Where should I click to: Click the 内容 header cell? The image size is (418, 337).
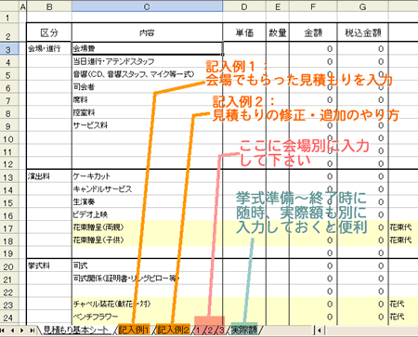coord(147,32)
